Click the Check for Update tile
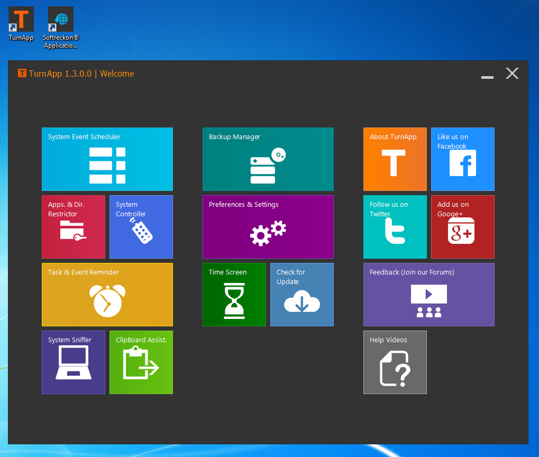The height and width of the screenshot is (457, 539). click(x=302, y=294)
